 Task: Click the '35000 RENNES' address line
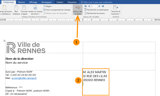pos(94,80)
